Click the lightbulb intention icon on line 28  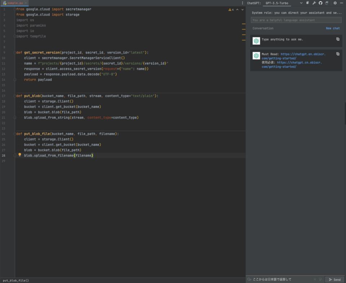point(20,155)
